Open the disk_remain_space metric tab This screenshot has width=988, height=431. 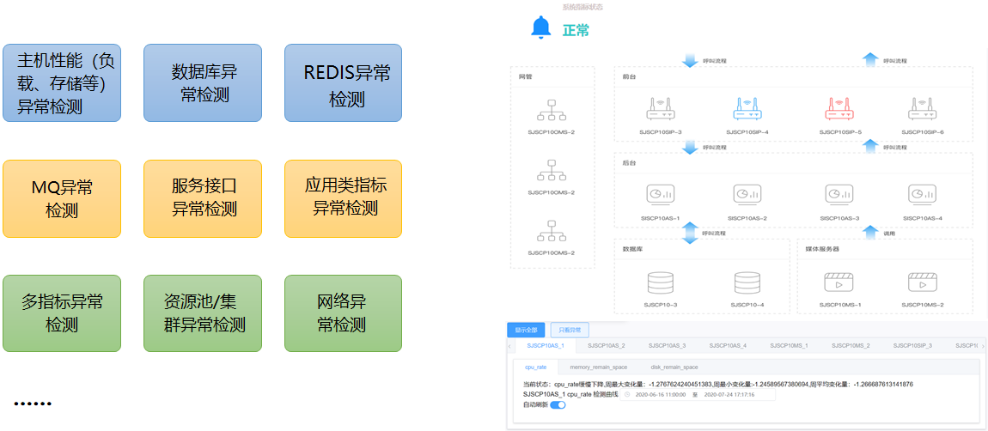pyautogui.click(x=674, y=367)
